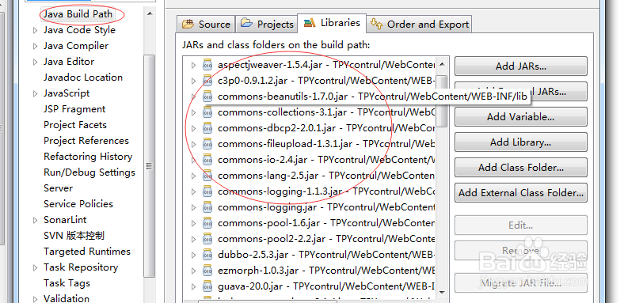Click the Projects tab folder icon

tap(247, 24)
